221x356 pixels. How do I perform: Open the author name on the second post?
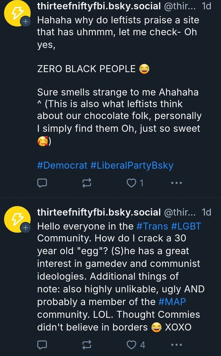(99, 212)
